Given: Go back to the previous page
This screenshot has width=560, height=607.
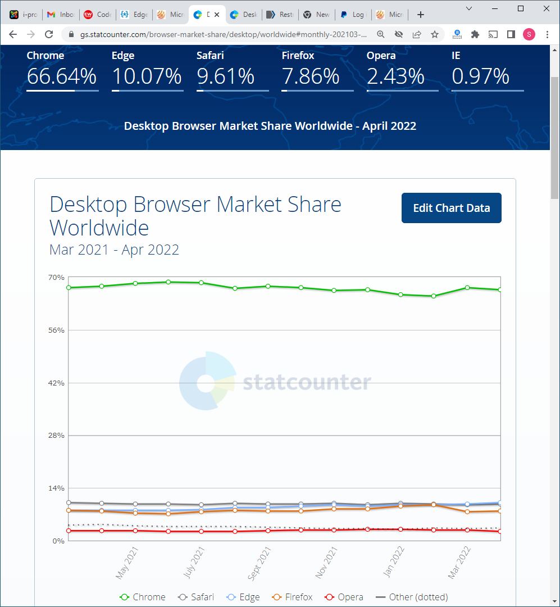Looking at the screenshot, I should click(13, 34).
